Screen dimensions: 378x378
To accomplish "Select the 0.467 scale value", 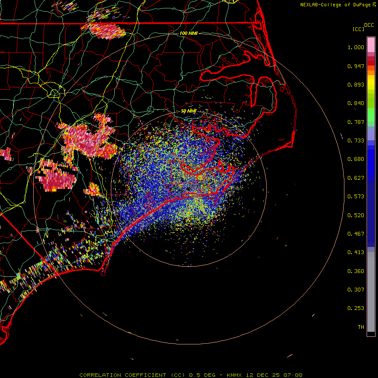I will tap(356, 234).
